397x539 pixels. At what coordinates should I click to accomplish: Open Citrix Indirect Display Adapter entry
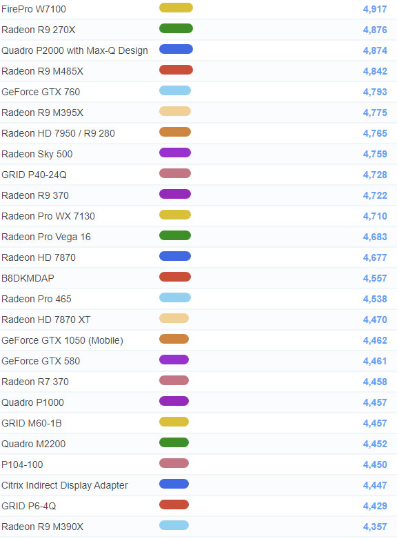tap(65, 485)
